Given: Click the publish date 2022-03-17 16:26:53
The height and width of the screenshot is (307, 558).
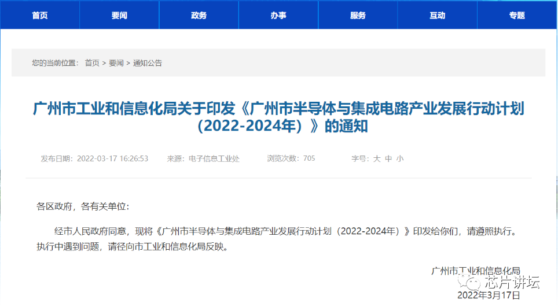Looking at the screenshot, I should point(112,158).
